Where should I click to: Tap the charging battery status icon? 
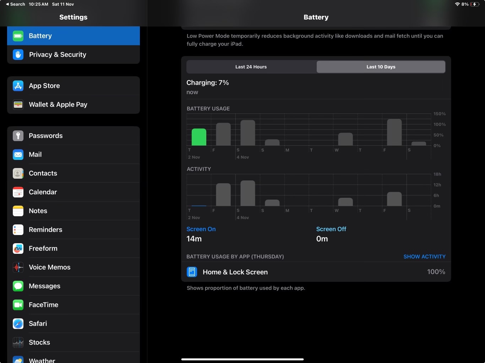point(475,4)
